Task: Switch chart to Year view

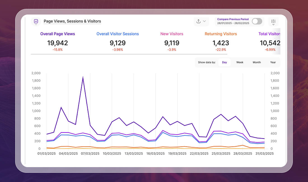Action: (273, 62)
